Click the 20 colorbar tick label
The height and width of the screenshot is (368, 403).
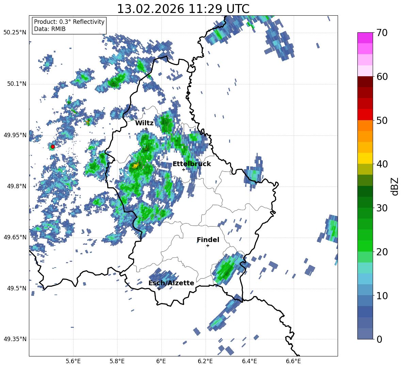(x=382, y=252)
